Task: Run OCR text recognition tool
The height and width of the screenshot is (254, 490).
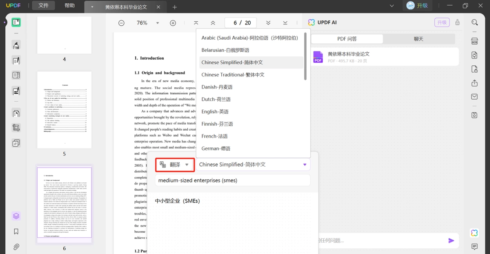Action: click(x=474, y=40)
